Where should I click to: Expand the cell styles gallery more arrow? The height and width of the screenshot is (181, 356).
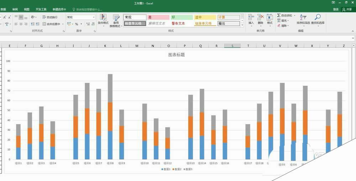click(x=242, y=25)
